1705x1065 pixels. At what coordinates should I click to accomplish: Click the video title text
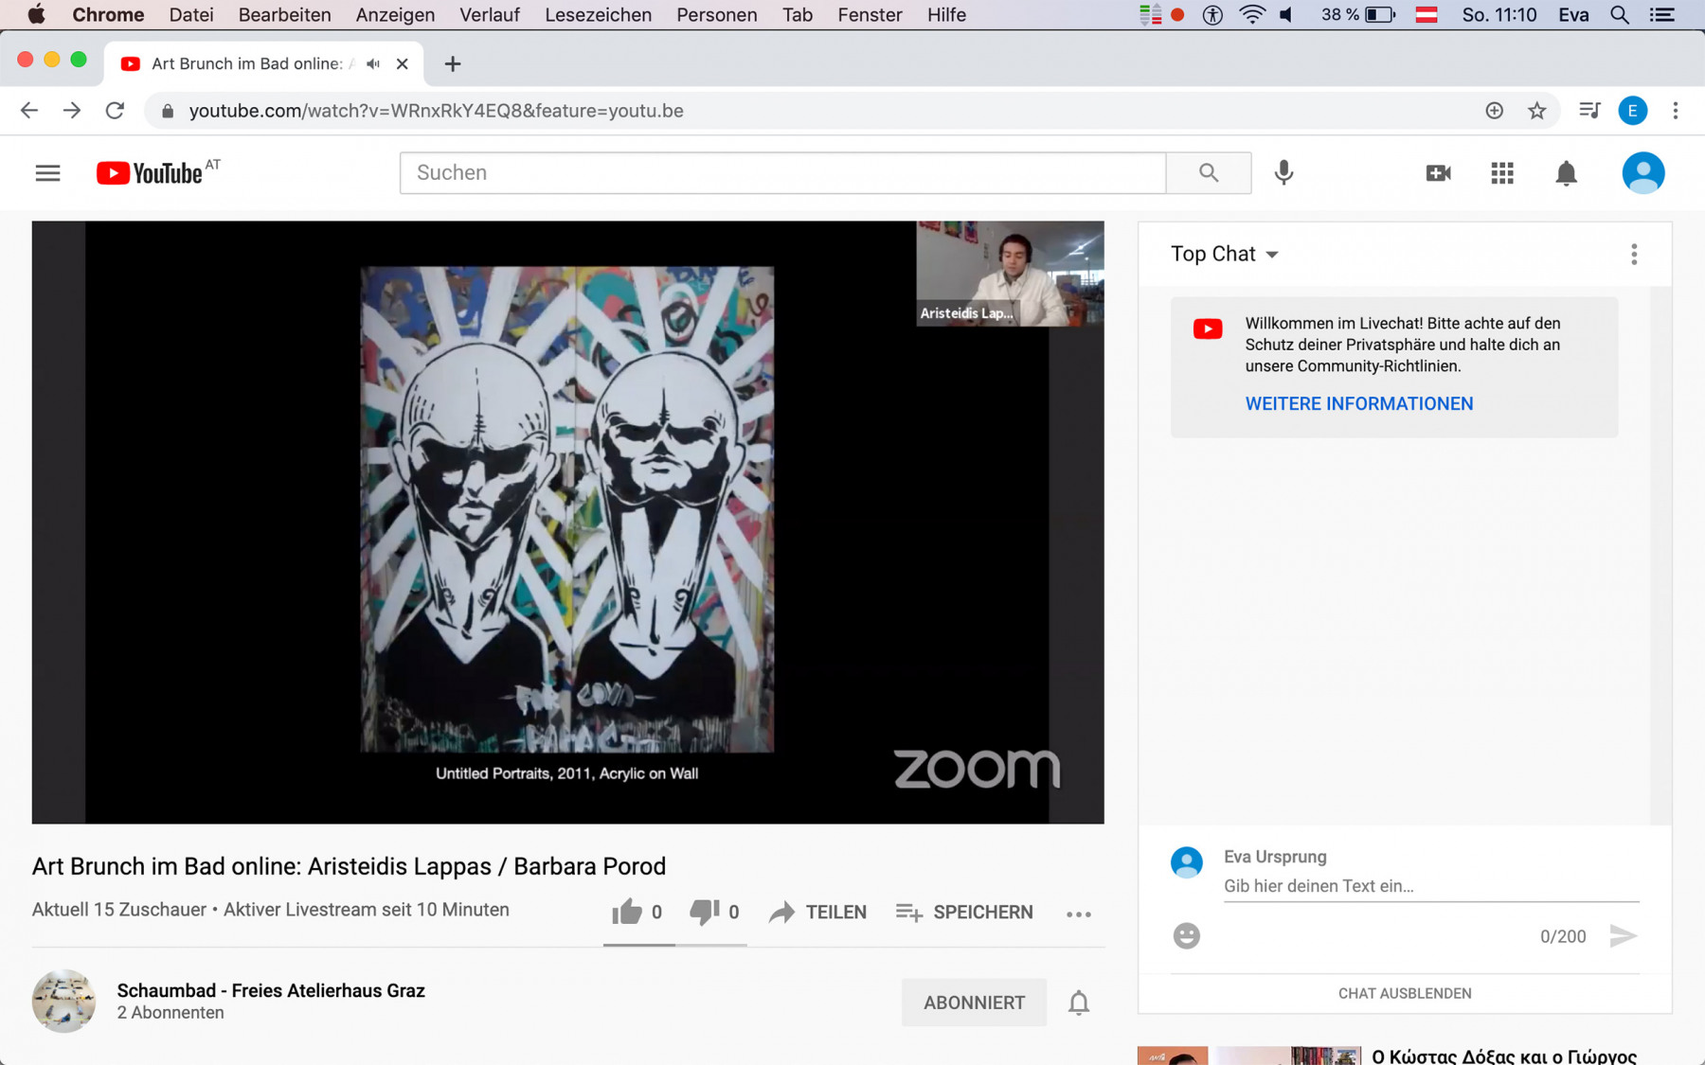[x=349, y=866]
